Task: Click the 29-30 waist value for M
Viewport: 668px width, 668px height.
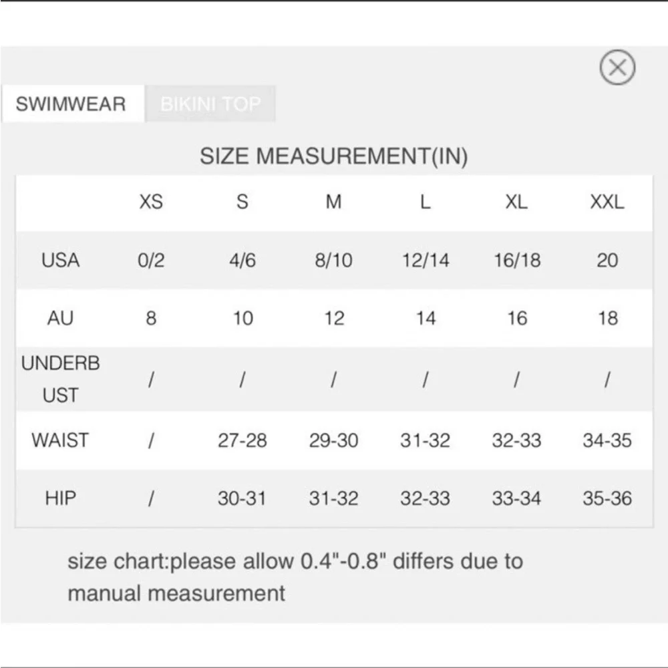Action: 333,440
